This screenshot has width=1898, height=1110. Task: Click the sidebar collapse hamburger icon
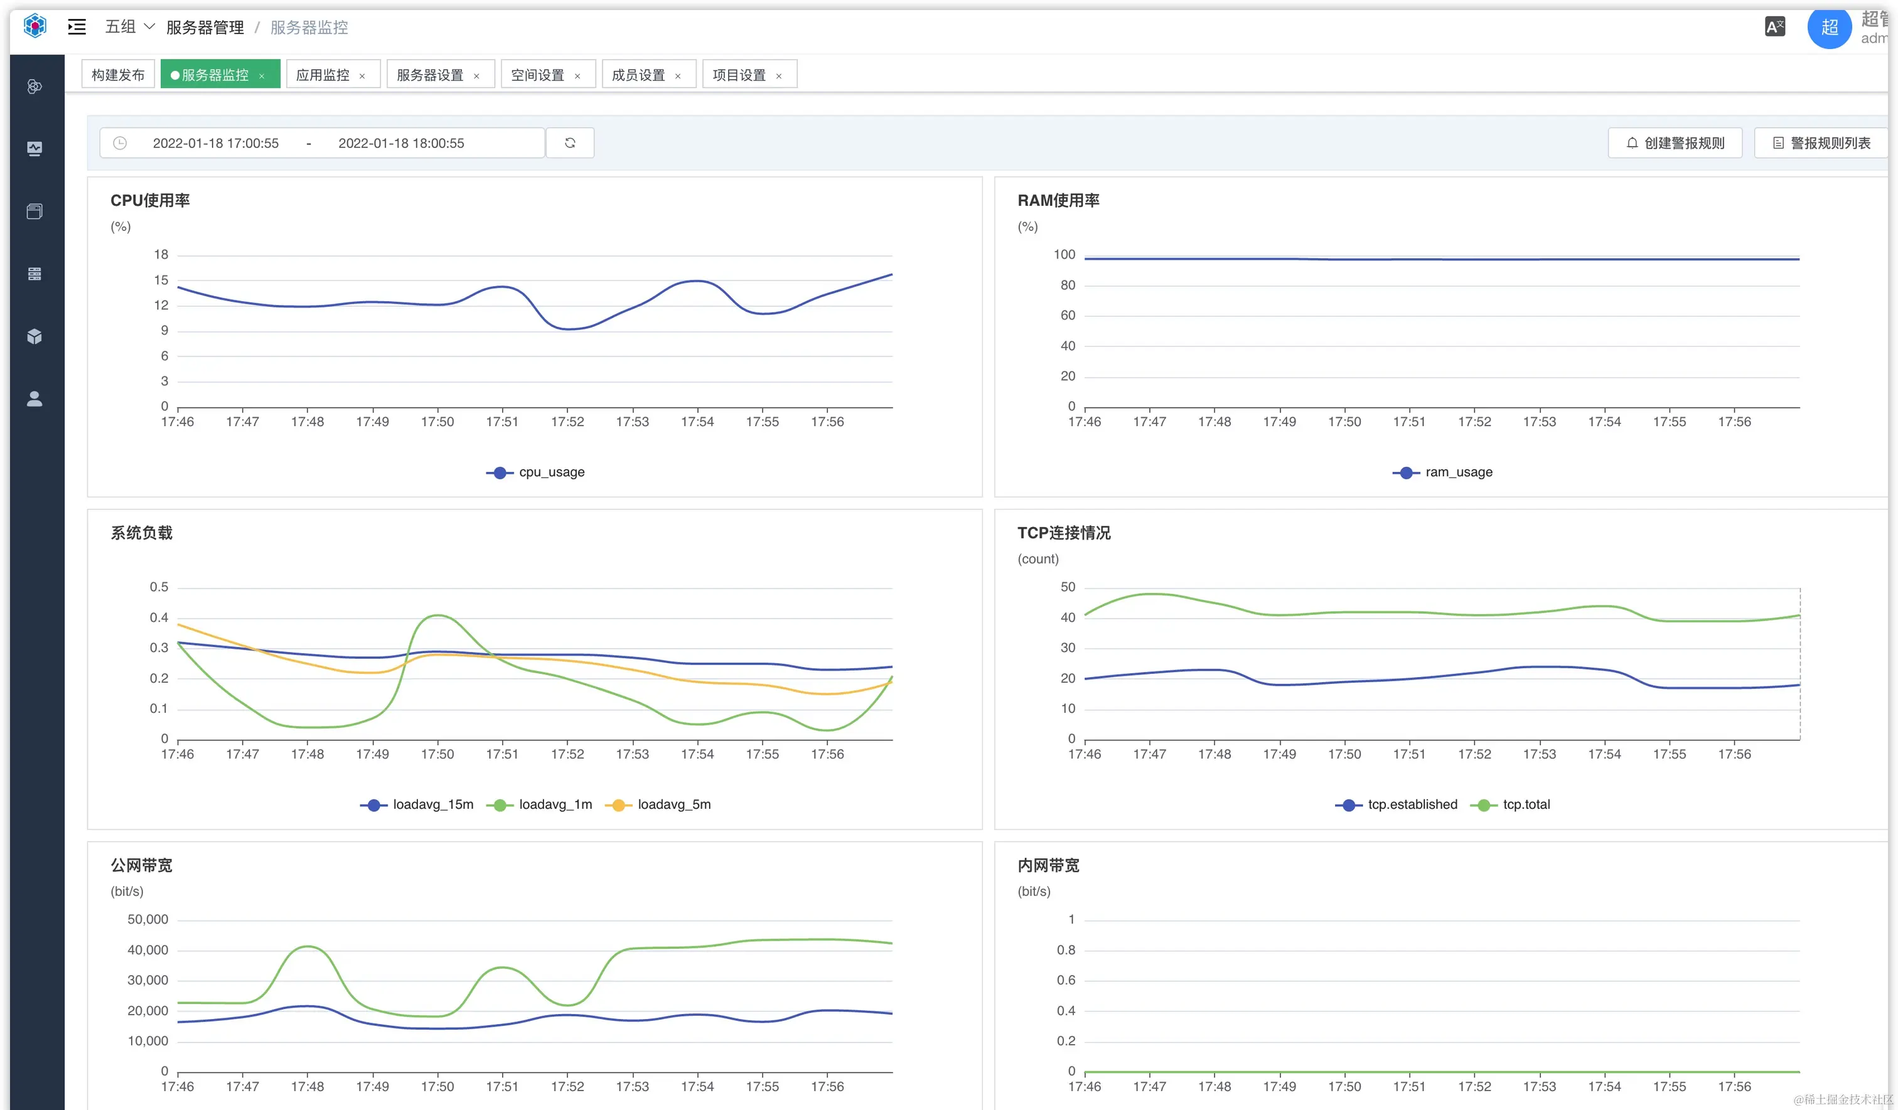[77, 28]
